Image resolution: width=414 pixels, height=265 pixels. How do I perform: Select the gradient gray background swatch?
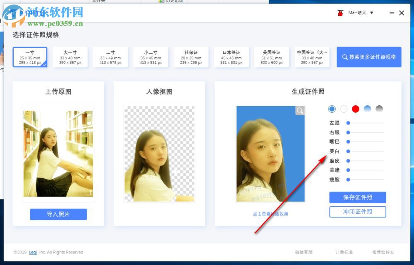(379, 109)
